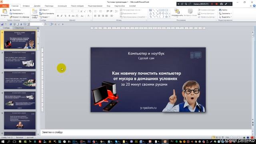Click the recorder pause icon
The width and height of the screenshot is (256, 144).
(212, 4)
